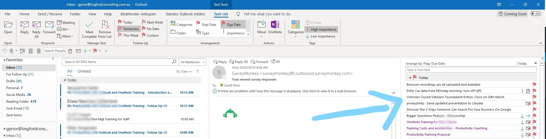Screen dimensions: 546x139
Task: Toggle the Coming Soon switch
Action: 536,14
